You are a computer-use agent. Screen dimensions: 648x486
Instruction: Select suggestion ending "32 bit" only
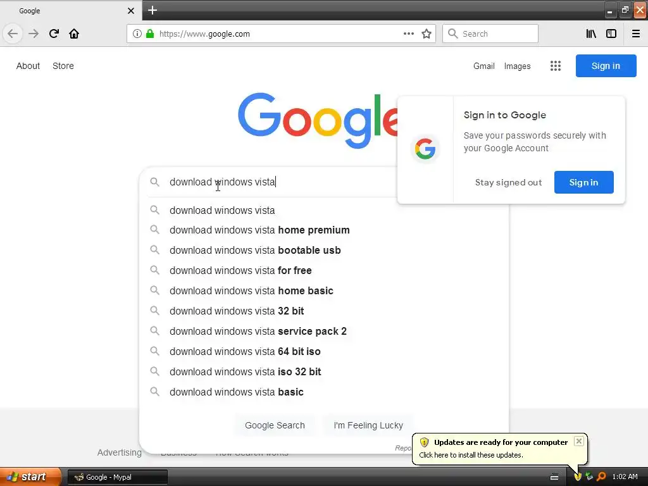324,311
